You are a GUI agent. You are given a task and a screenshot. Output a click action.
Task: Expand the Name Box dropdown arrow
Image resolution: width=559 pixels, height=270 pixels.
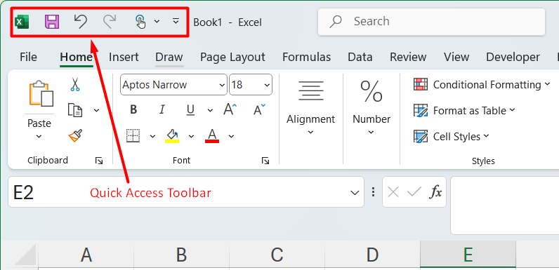tap(355, 193)
